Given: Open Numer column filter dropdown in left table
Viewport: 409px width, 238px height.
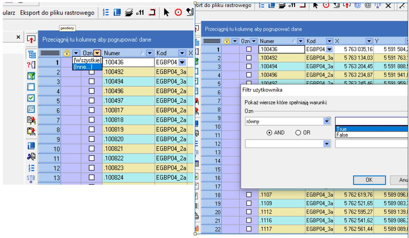Looking at the screenshot, I should (150, 53).
